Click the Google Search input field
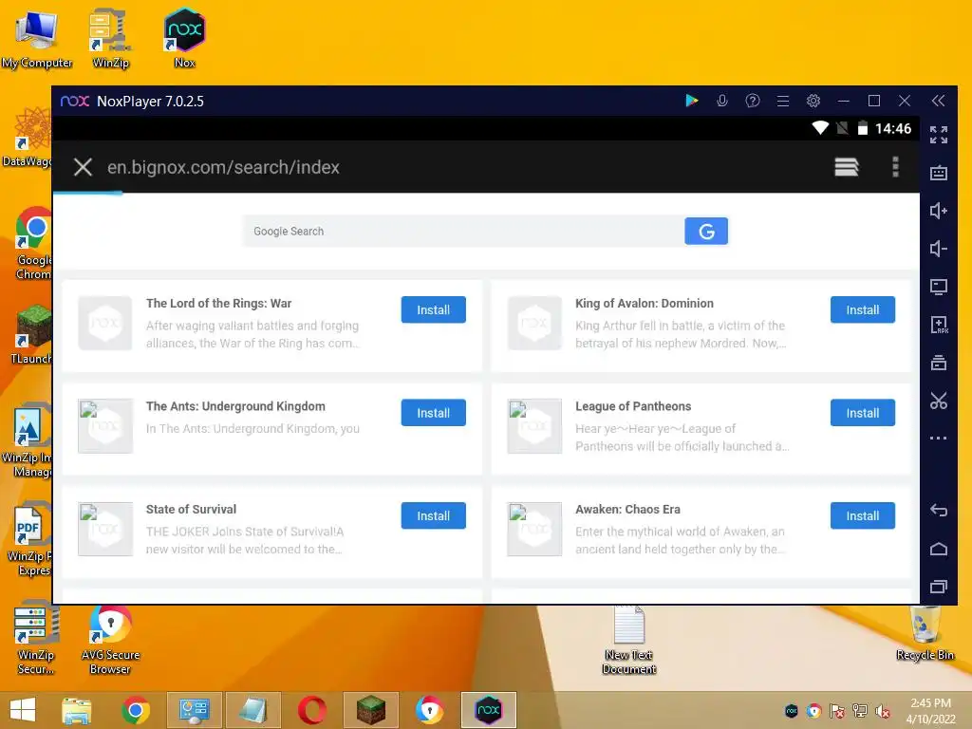The width and height of the screenshot is (972, 729). [463, 232]
